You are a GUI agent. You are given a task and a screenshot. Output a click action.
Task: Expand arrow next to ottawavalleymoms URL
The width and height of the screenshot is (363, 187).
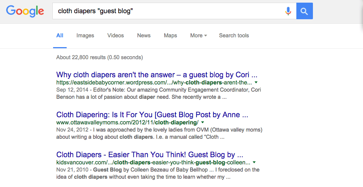click(203, 123)
